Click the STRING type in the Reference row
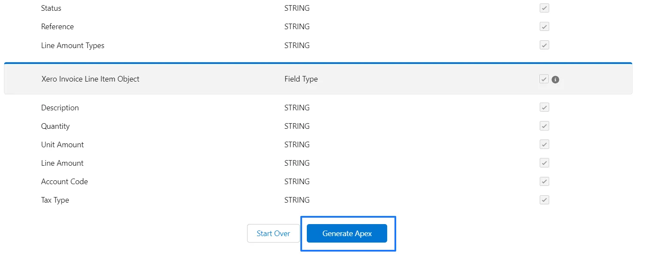The image size is (645, 258). (297, 27)
